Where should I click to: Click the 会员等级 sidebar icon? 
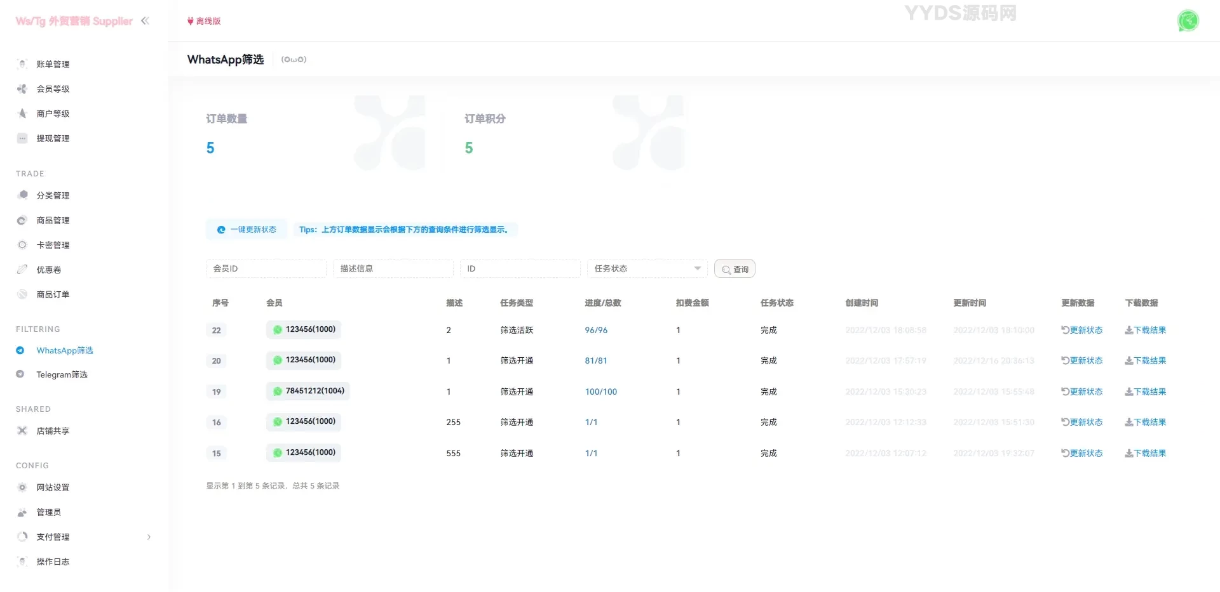pyautogui.click(x=22, y=89)
